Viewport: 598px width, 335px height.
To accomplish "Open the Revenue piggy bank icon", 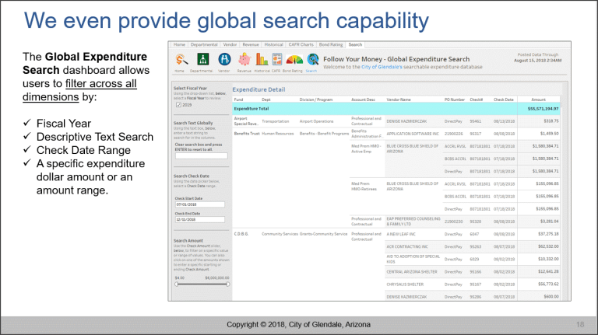I will (x=244, y=60).
